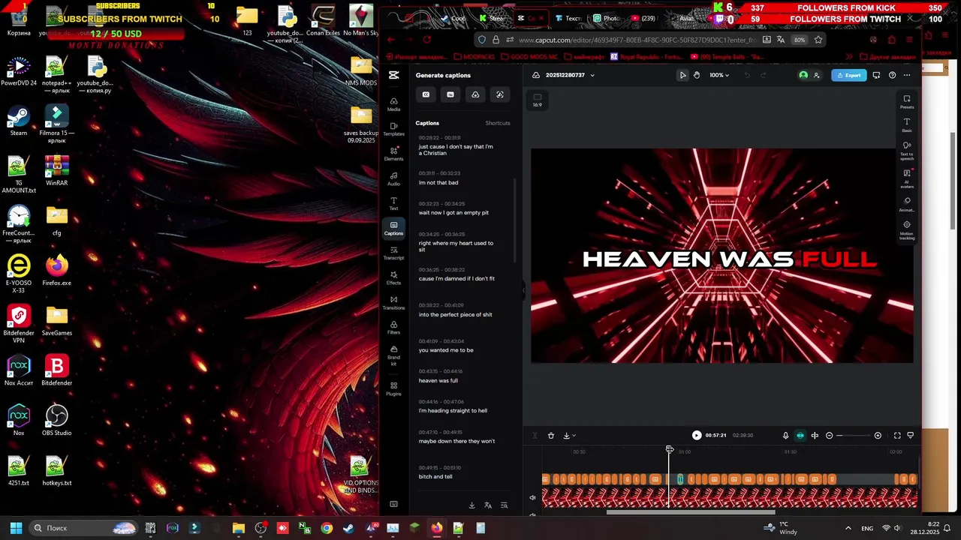The width and height of the screenshot is (961, 540).
Task: Open AI avatars panel
Action: (x=907, y=178)
